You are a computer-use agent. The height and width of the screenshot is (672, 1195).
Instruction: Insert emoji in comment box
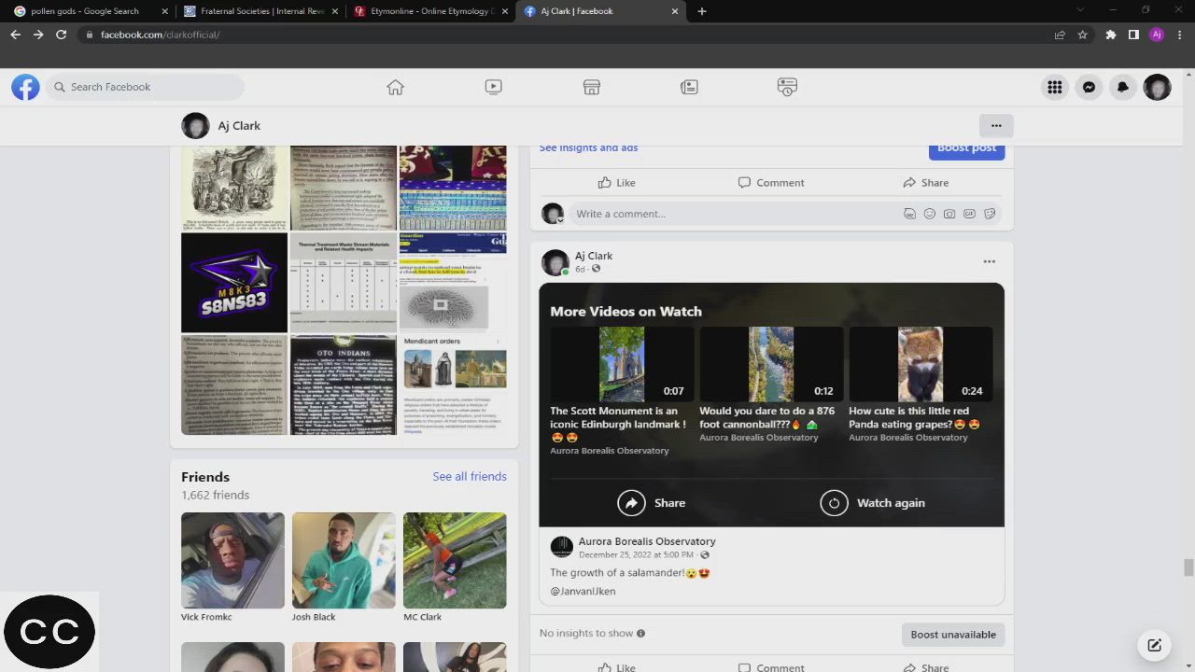[929, 214]
